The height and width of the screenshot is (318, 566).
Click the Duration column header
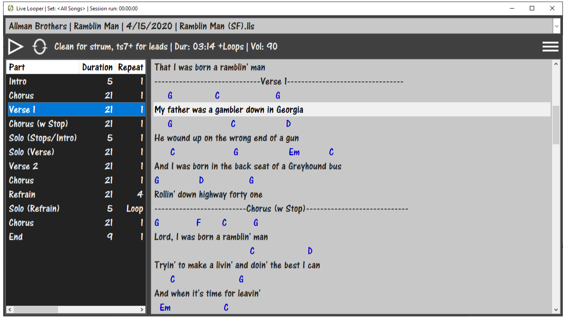coord(97,67)
